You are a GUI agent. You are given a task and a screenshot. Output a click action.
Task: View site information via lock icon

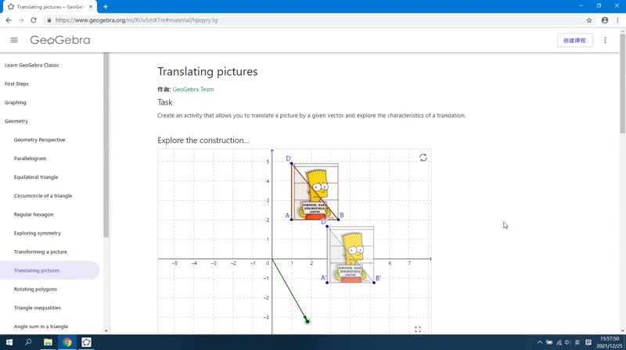point(49,20)
